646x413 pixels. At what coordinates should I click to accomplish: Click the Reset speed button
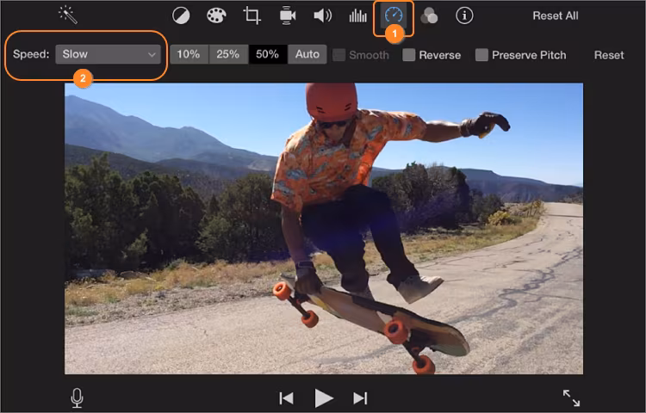609,55
